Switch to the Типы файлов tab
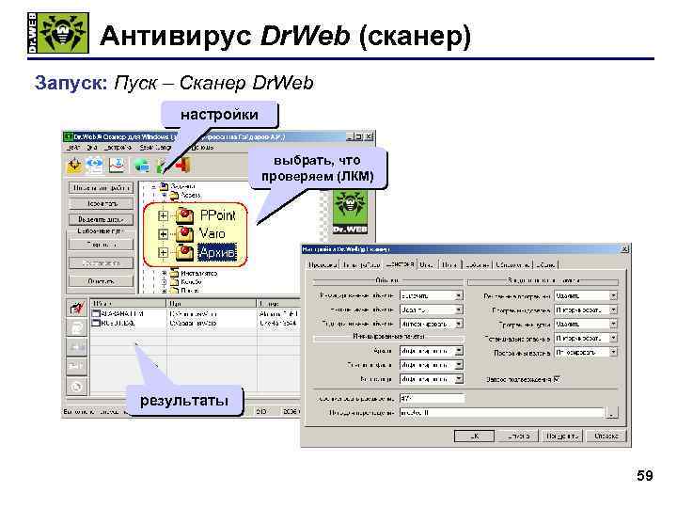677x508 pixels. pos(361,264)
